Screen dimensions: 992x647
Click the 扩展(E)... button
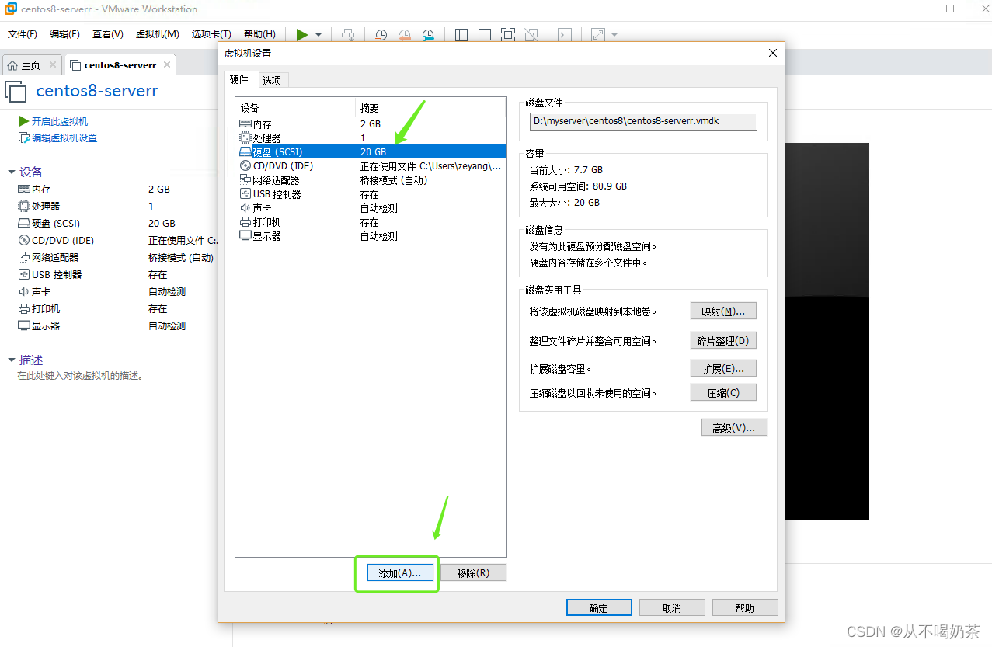[x=723, y=368]
